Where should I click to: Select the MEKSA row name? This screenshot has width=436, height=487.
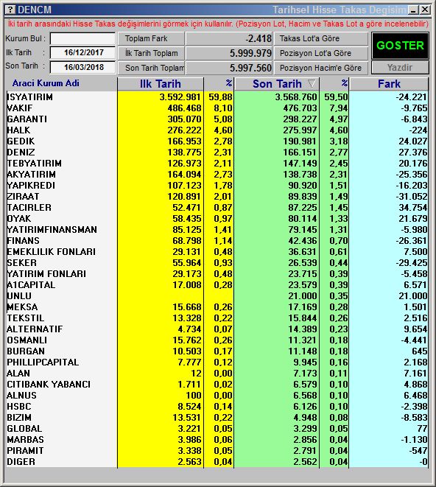click(x=22, y=306)
